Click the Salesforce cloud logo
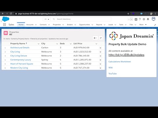 point(6,19)
